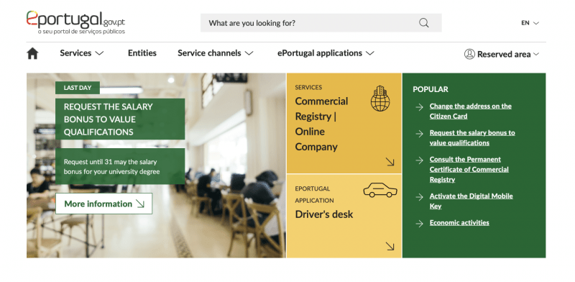Follow the arrow in the Driver's desk card
Image resolution: width=575 pixels, height=282 pixels.
coord(390,246)
